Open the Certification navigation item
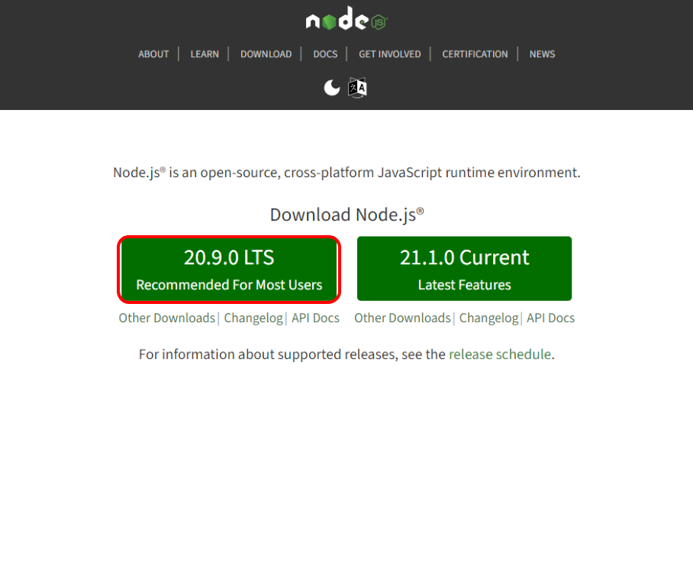This screenshot has height=572, width=693. 475,54
